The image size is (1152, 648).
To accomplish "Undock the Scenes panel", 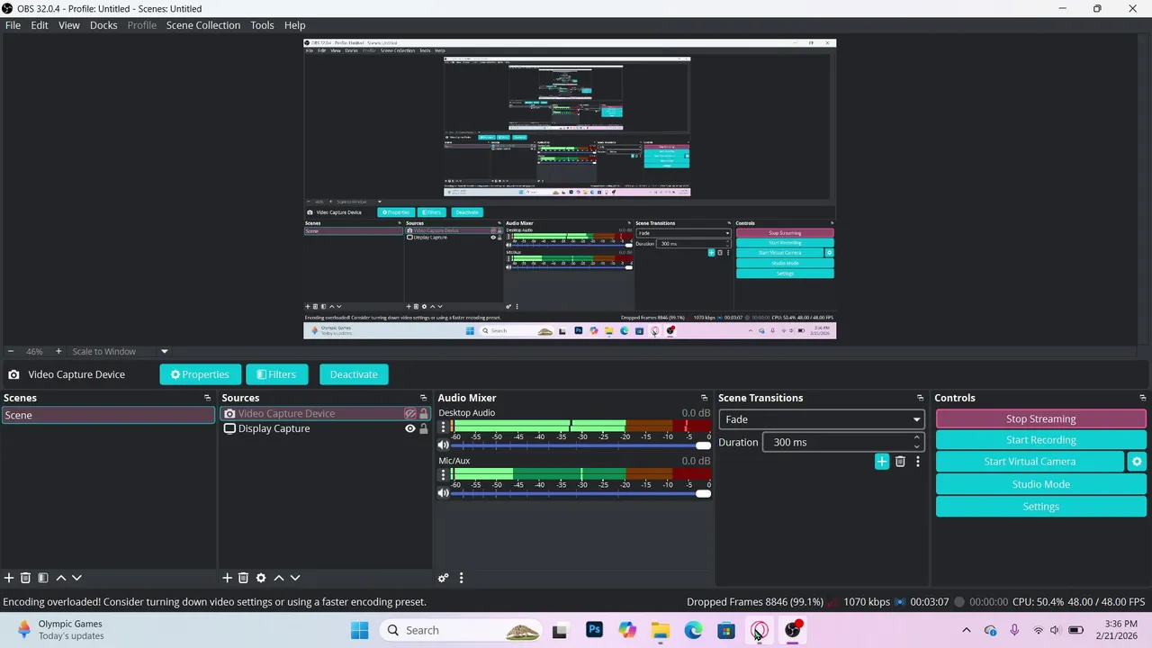I will coord(207,398).
